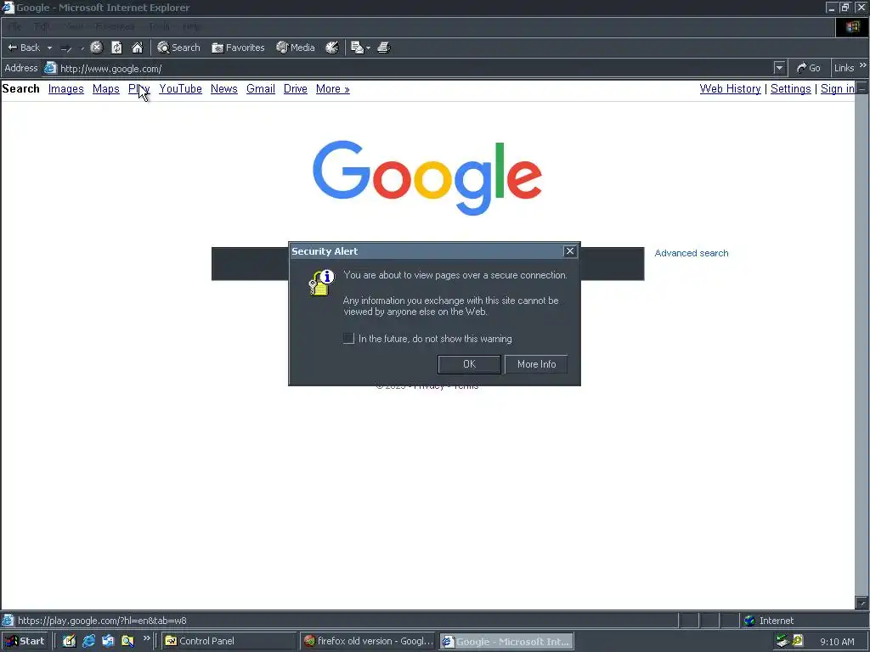Open the Tools menu in menu bar
The height and width of the screenshot is (652, 870).
pyautogui.click(x=159, y=26)
